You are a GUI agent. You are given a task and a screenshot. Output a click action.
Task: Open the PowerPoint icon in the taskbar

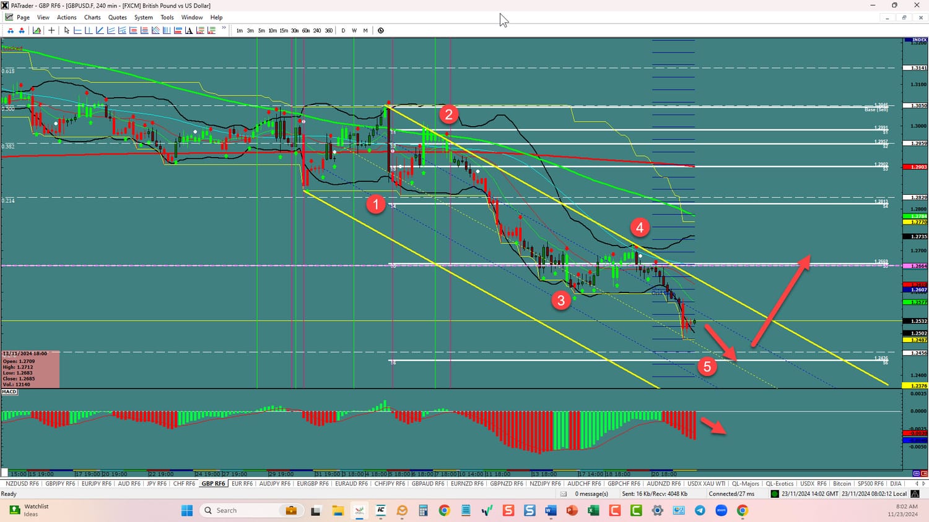click(572, 510)
